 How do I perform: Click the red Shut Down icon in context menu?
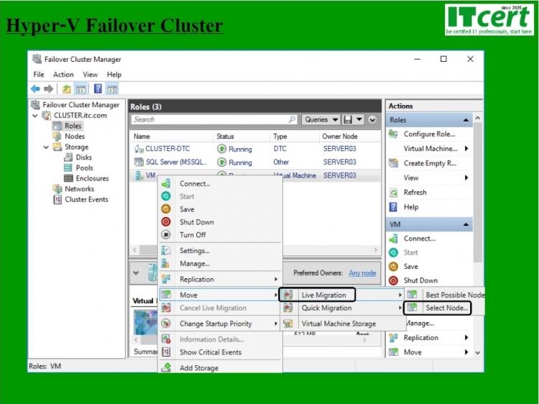click(x=166, y=222)
